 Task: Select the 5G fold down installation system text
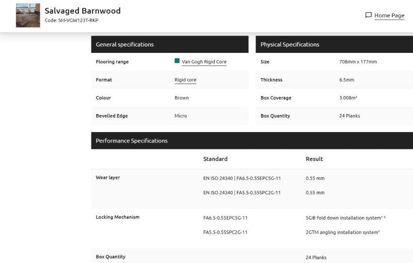click(x=345, y=218)
